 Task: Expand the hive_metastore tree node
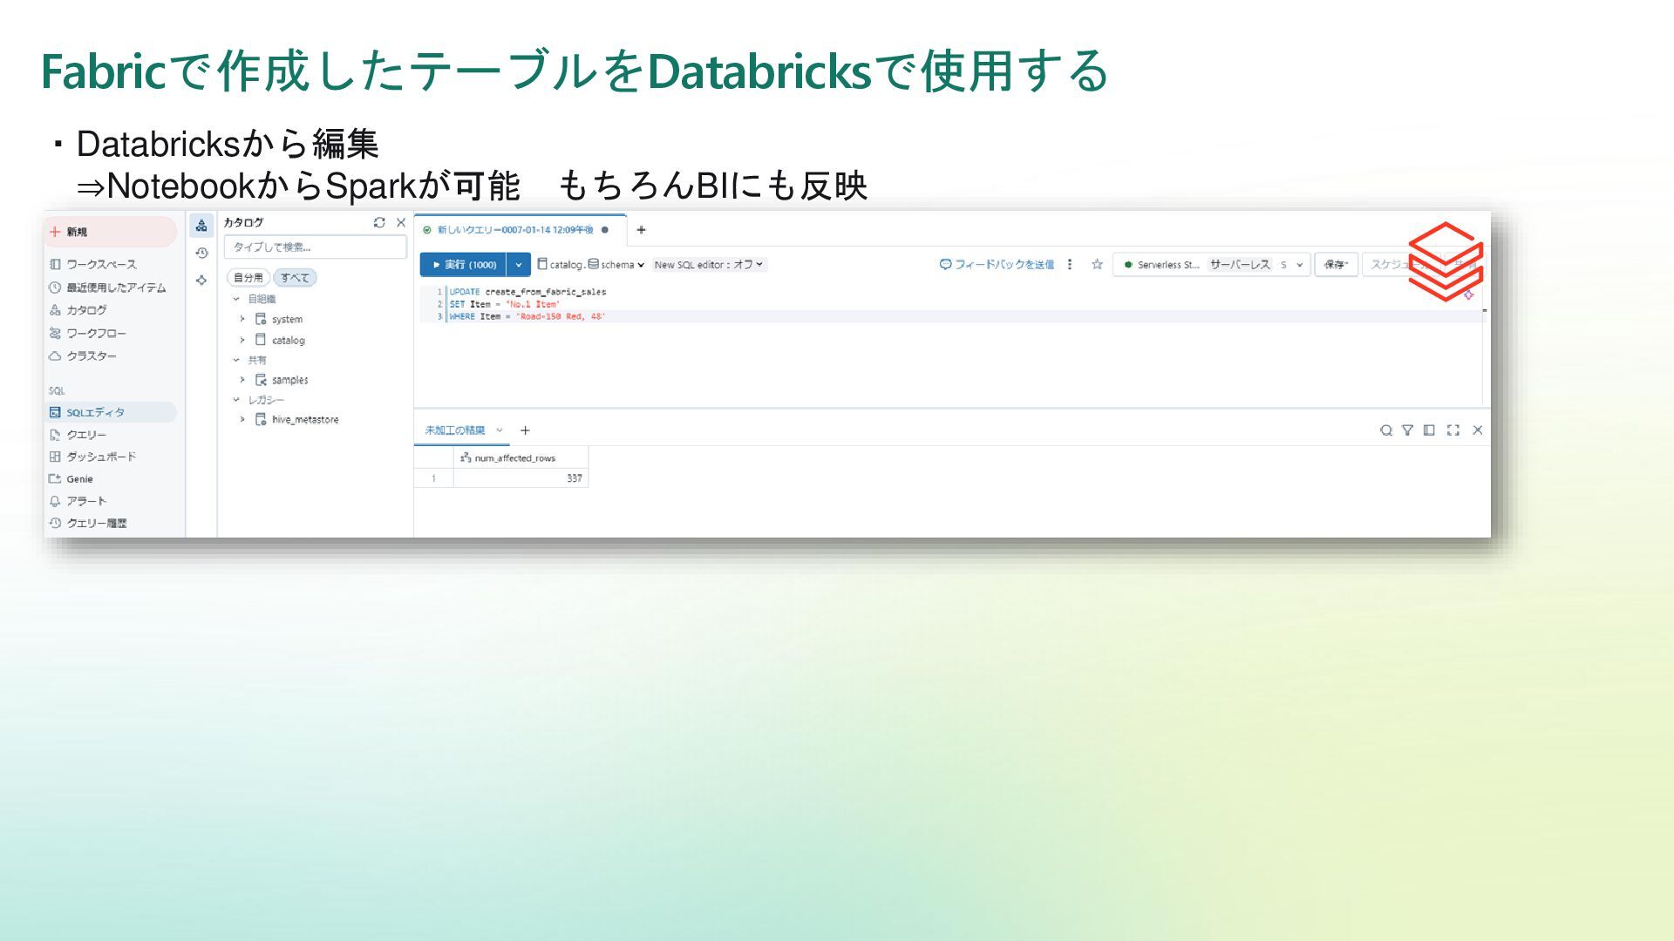coord(242,420)
